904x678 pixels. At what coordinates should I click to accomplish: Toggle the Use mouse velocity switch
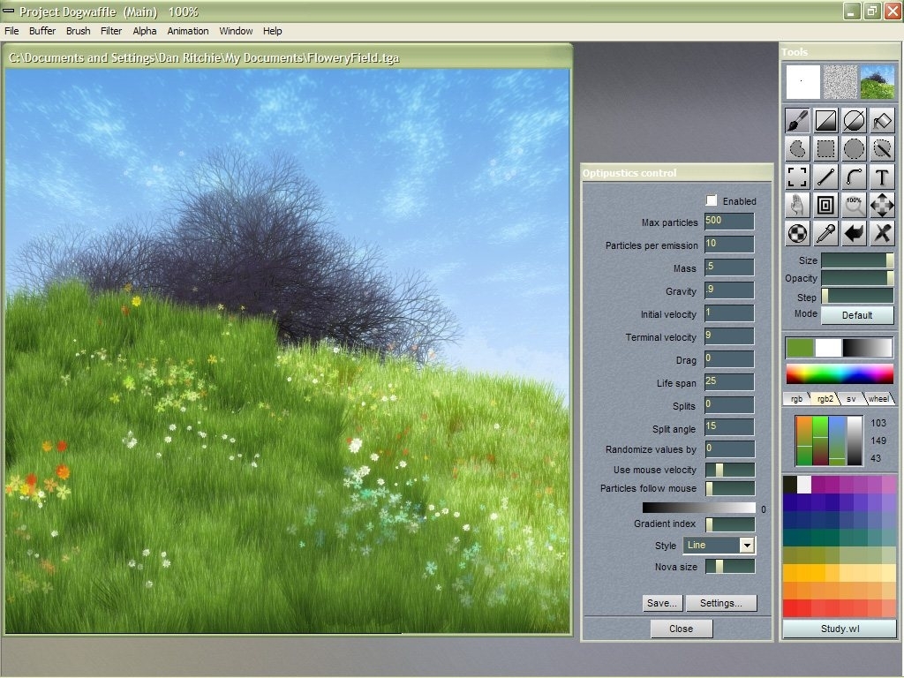pos(730,470)
